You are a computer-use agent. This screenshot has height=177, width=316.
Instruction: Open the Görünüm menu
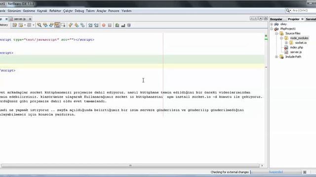click(x=14, y=11)
